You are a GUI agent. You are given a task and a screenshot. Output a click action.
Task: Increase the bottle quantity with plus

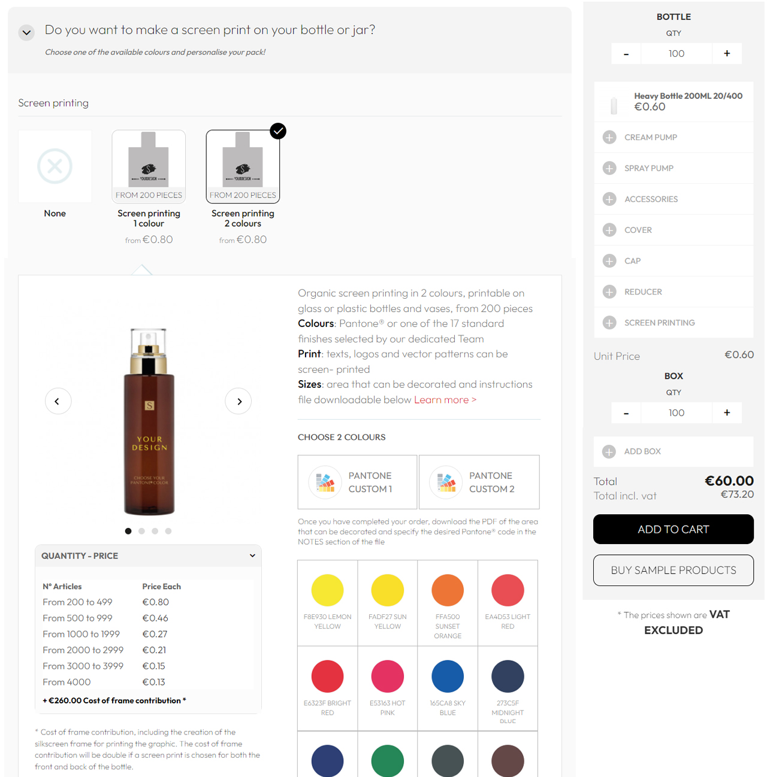coord(727,54)
